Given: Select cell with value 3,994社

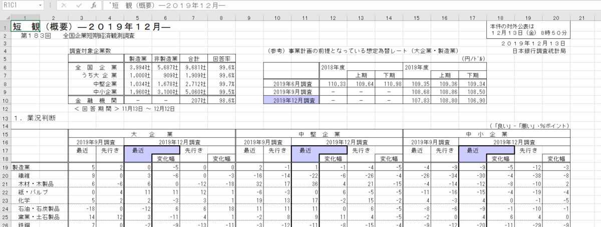Looking at the screenshot, I should [x=137, y=67].
